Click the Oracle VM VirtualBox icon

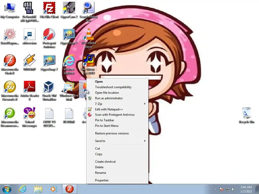(49, 91)
